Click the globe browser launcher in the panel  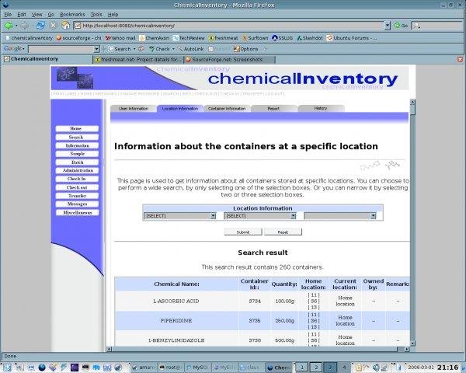point(42,368)
